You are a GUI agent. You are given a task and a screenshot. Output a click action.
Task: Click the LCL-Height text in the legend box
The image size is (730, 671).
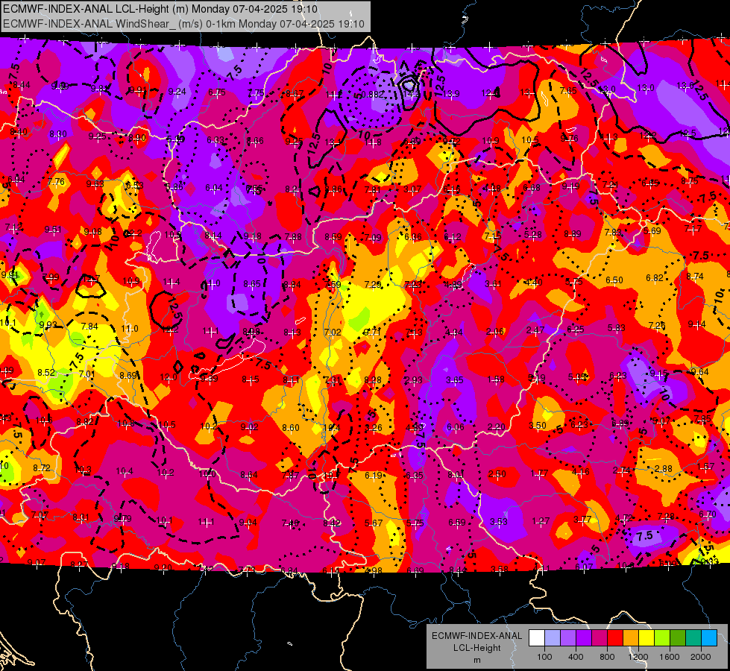point(476,648)
